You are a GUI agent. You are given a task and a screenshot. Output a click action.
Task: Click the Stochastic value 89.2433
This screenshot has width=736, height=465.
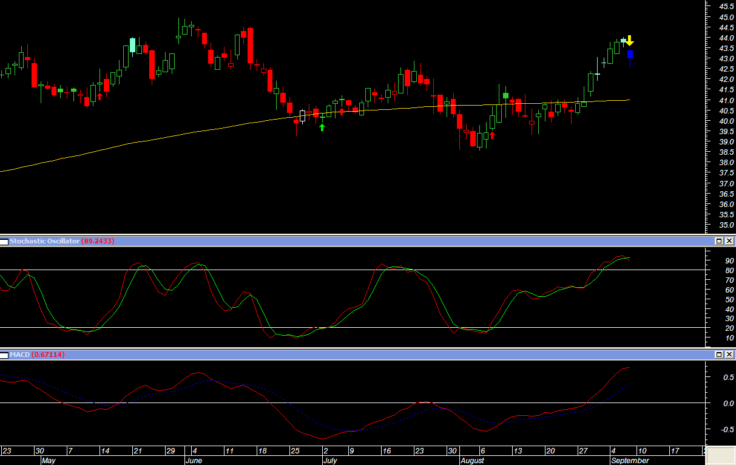tap(98, 241)
